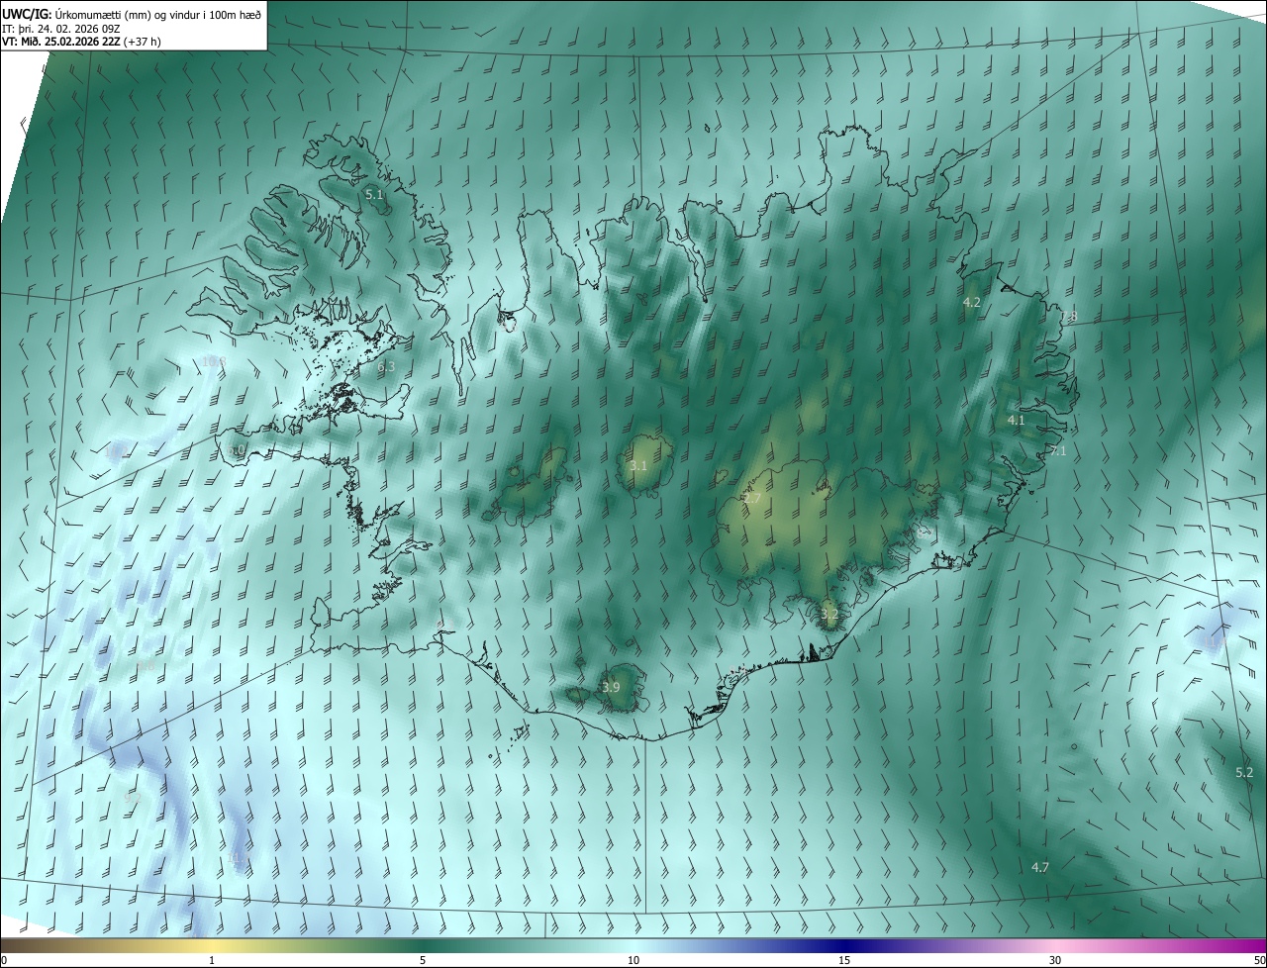Click the 3.9 value label on the map

pyautogui.click(x=611, y=687)
